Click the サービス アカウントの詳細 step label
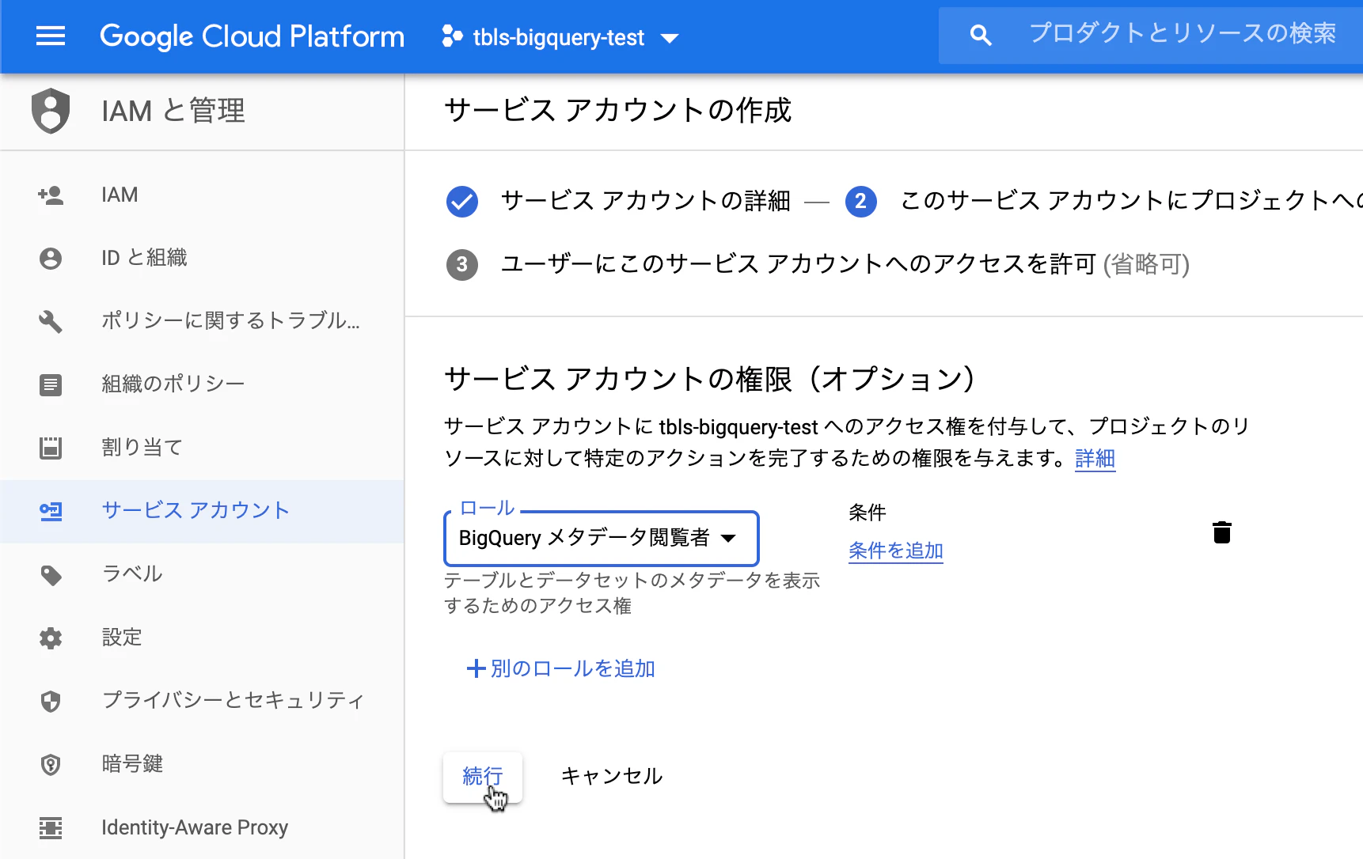This screenshot has width=1363, height=859. (x=646, y=202)
